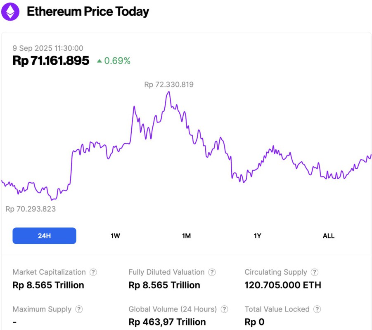This screenshot has width=372, height=330.
Task: Click the purple price chart line
Action: tap(168, 93)
